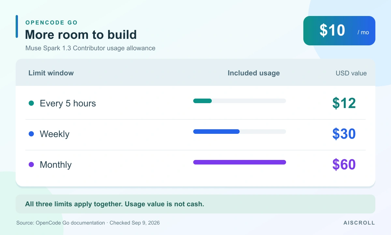Viewport: 391px width, 235px height.
Task: Click the OpenCode Go documentation source line
Action: [x=88, y=223]
